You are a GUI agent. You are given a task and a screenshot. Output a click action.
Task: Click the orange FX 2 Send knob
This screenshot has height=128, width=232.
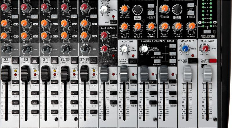(164, 9)
